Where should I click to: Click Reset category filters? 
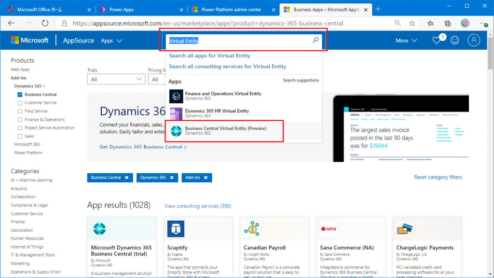click(x=438, y=177)
